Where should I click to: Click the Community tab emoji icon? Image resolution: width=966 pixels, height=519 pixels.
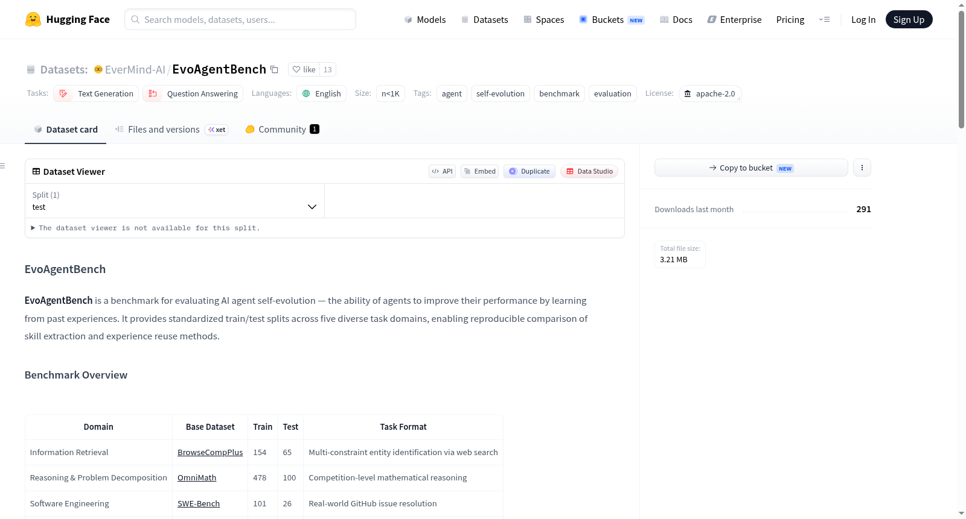(250, 129)
